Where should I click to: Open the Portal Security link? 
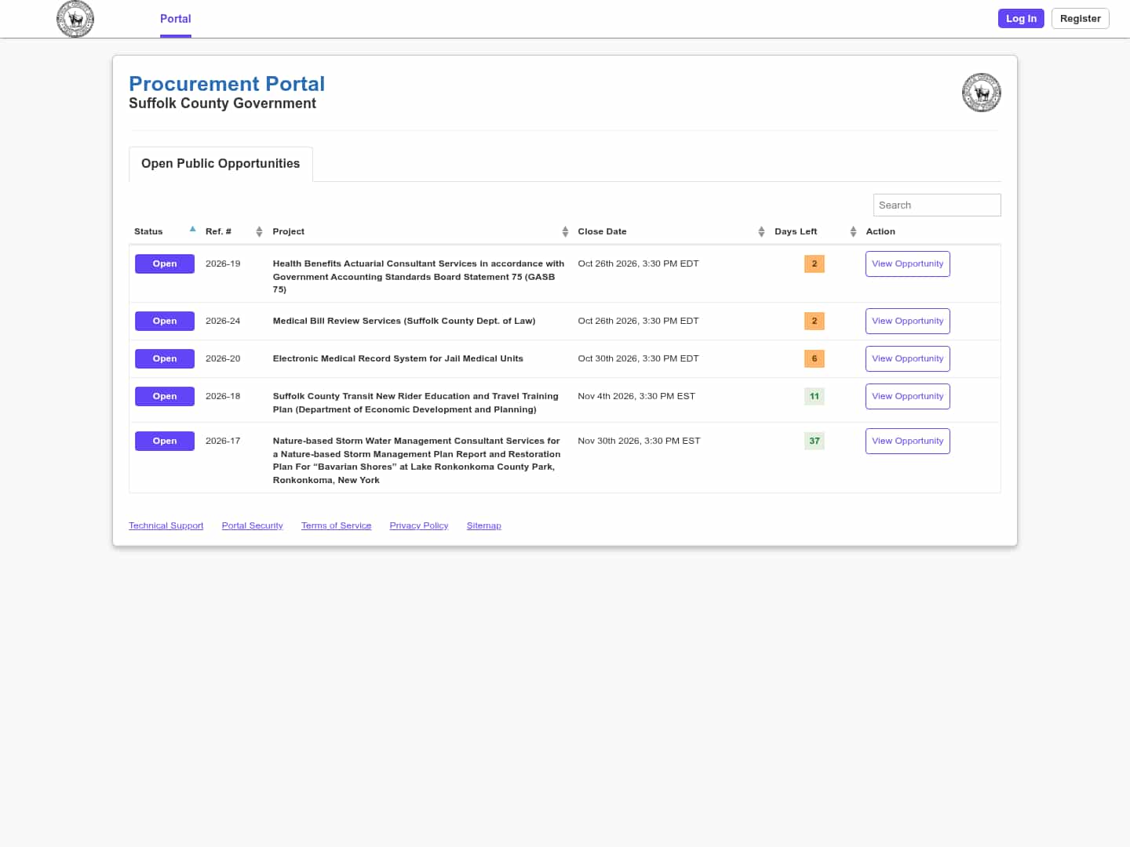(252, 525)
